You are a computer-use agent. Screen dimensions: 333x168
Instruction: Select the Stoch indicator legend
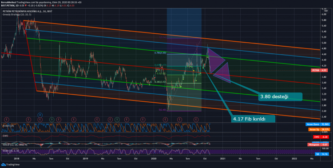(x=11, y=151)
